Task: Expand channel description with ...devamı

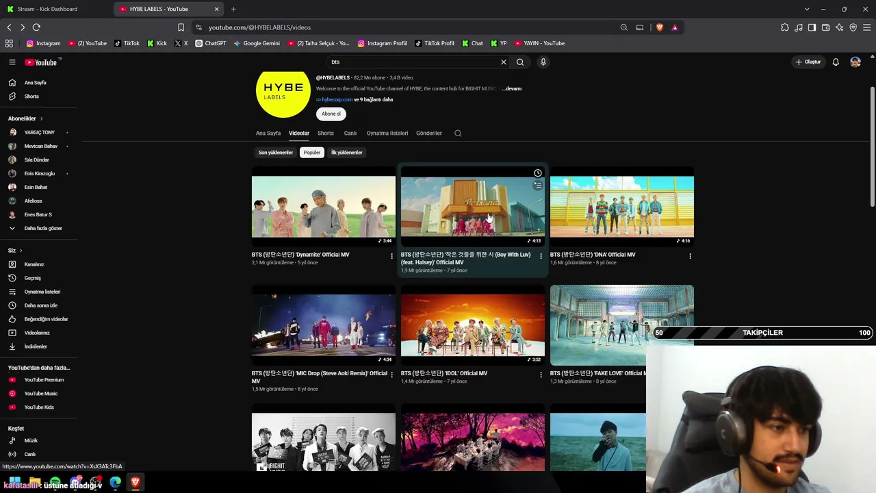Action: click(512, 89)
